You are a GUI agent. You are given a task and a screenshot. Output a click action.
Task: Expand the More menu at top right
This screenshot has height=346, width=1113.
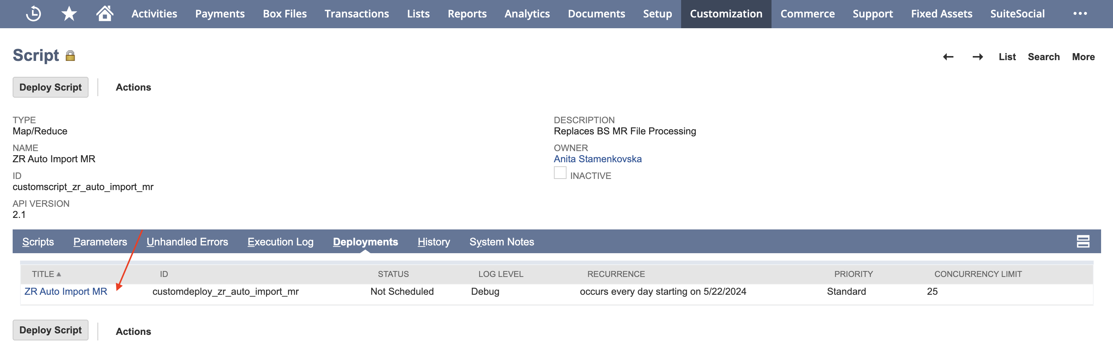coord(1083,57)
